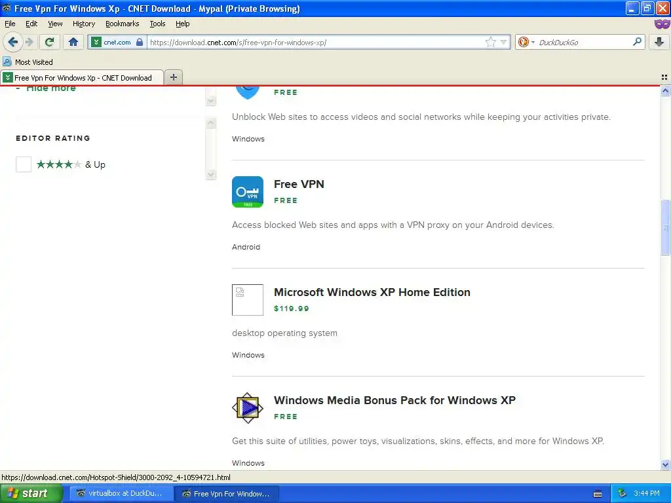Screen dimensions: 671x503
Task: Switch to virtualbox at DuckDu... taskbar window
Action: tap(121, 494)
